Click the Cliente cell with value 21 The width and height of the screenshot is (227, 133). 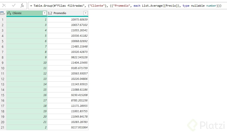point(27,122)
